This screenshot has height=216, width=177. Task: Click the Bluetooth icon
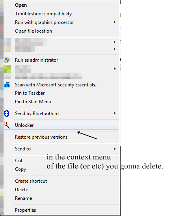click(7, 113)
